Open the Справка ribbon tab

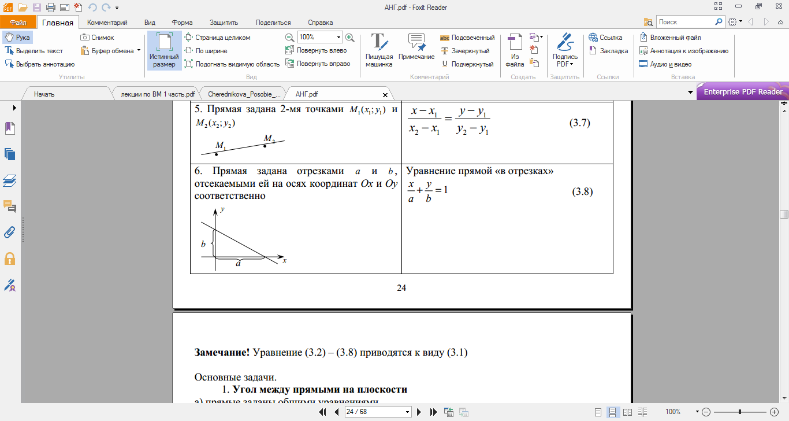pos(320,23)
